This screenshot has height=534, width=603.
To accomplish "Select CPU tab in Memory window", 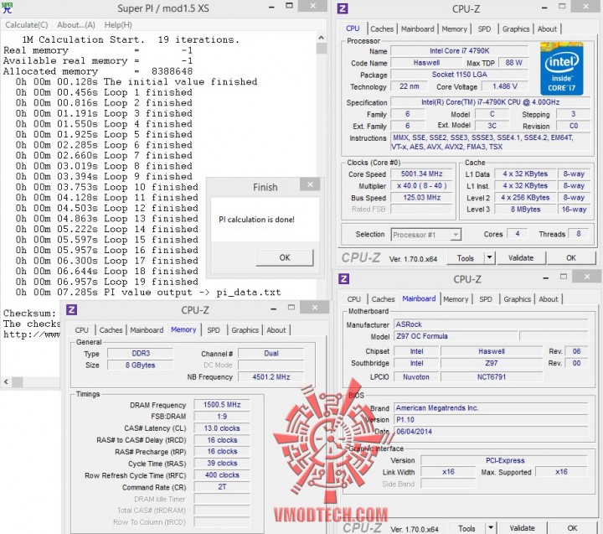I will pyautogui.click(x=81, y=330).
